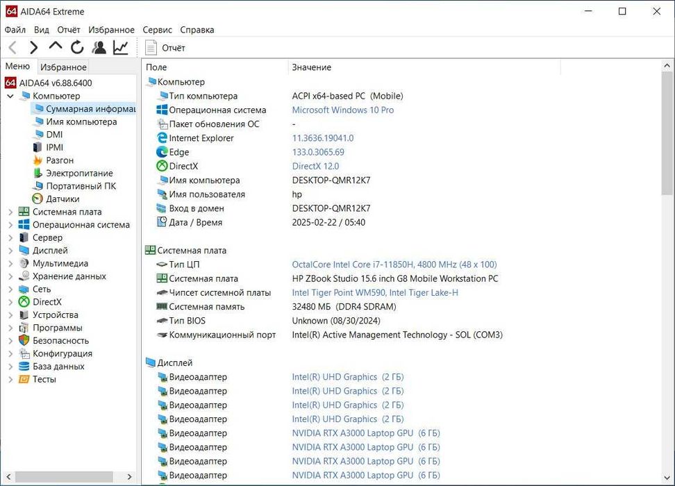Click the База данных icon
The height and width of the screenshot is (486, 675).
(x=24, y=367)
